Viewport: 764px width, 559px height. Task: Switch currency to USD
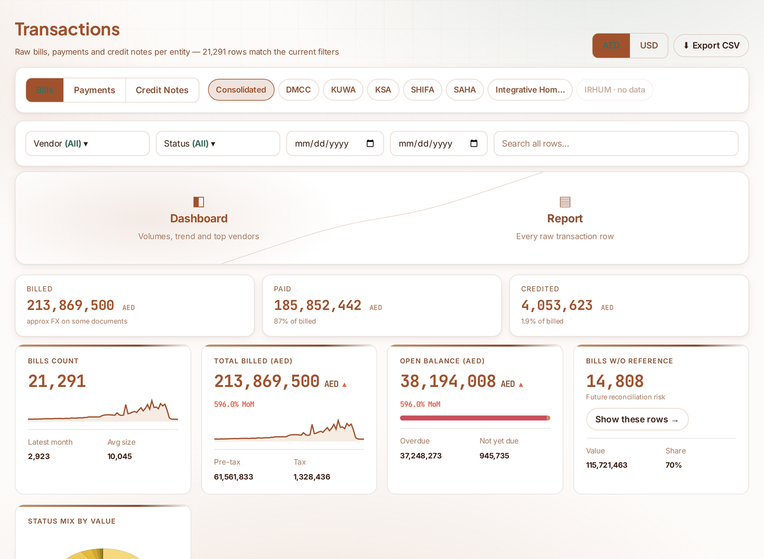(649, 46)
